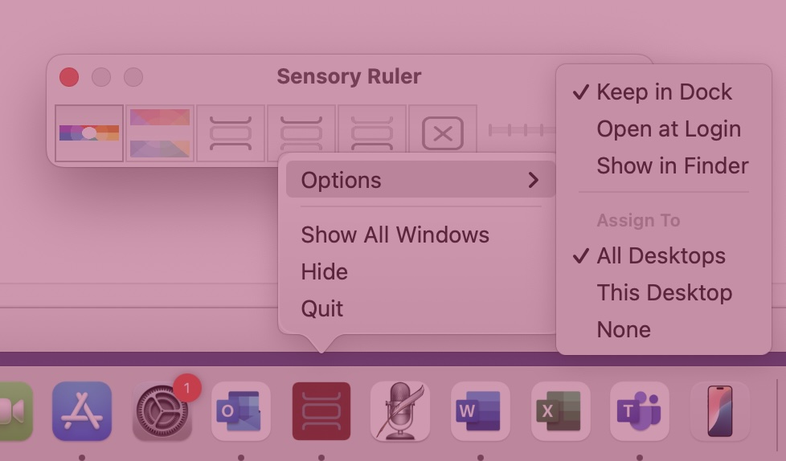Toggle the Keep in Dock option
The image size is (786, 461).
[x=664, y=92]
